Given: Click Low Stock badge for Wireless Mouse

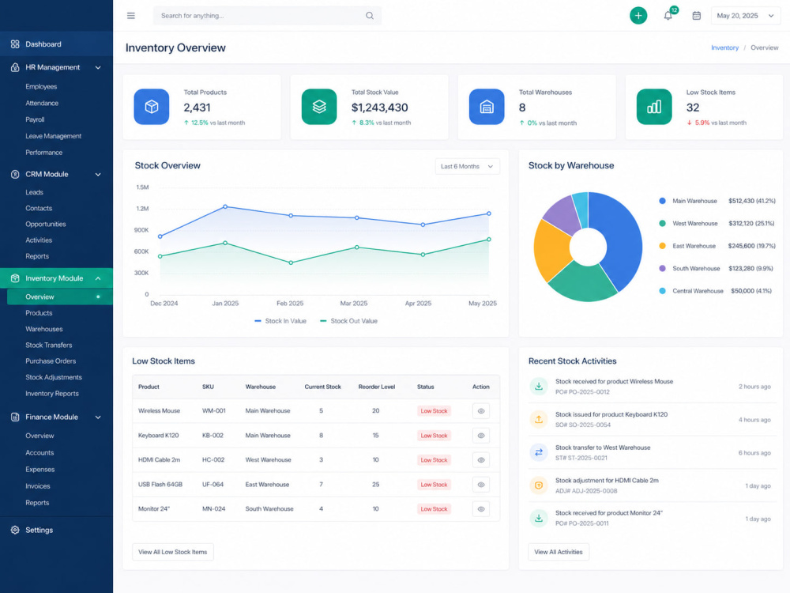Looking at the screenshot, I should [x=434, y=411].
